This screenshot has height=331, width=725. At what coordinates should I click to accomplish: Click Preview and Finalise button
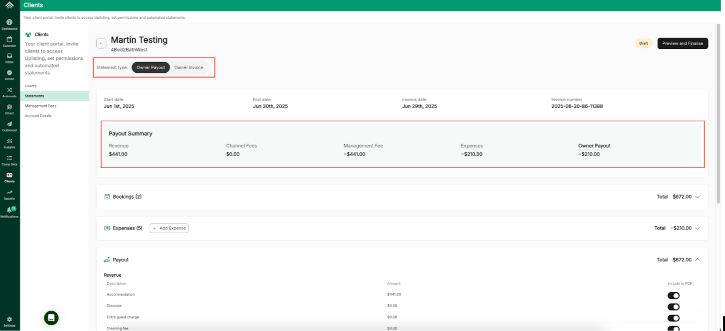tap(683, 43)
